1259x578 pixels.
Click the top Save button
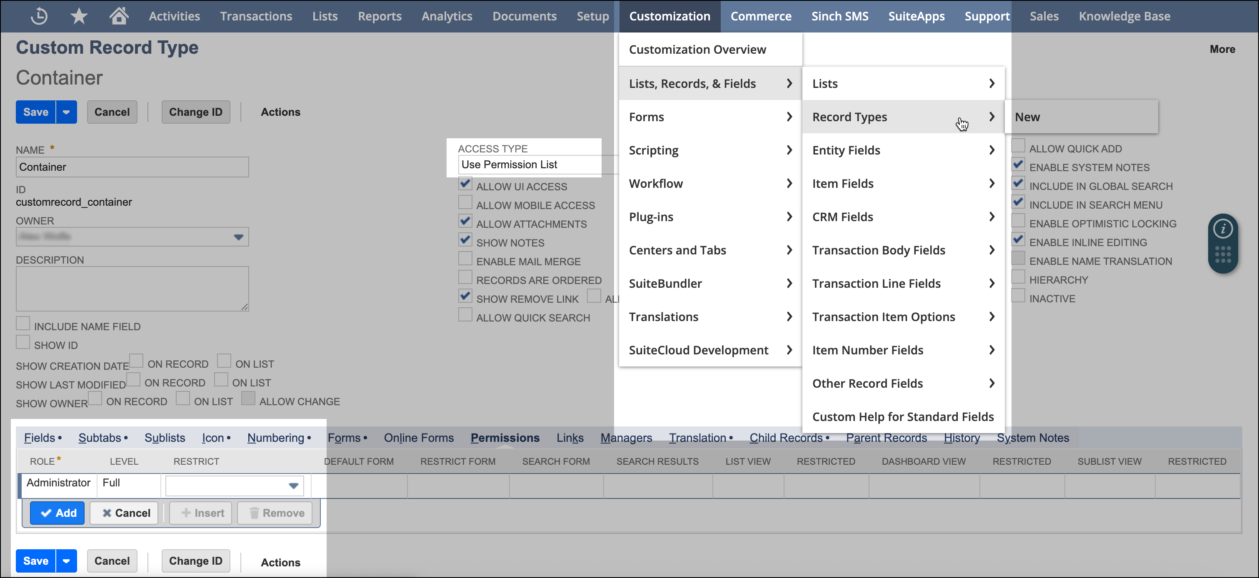coord(36,112)
